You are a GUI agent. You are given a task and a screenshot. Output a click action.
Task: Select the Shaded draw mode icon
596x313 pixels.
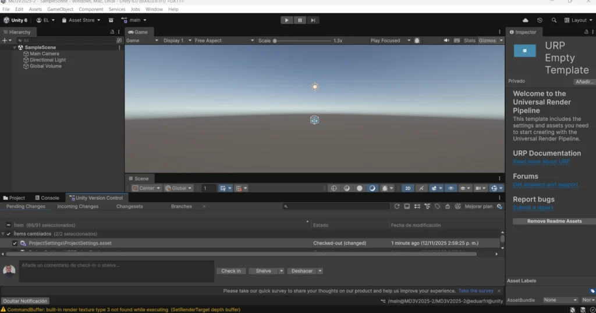372,188
